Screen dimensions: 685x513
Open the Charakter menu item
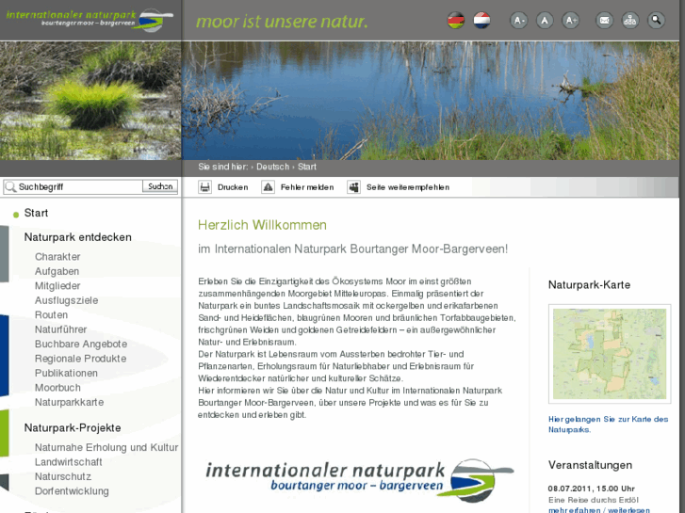click(57, 257)
